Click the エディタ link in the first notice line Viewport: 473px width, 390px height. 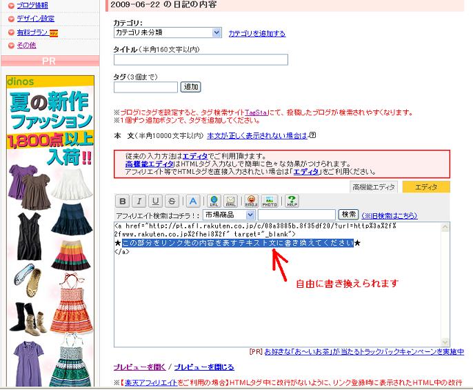click(195, 156)
